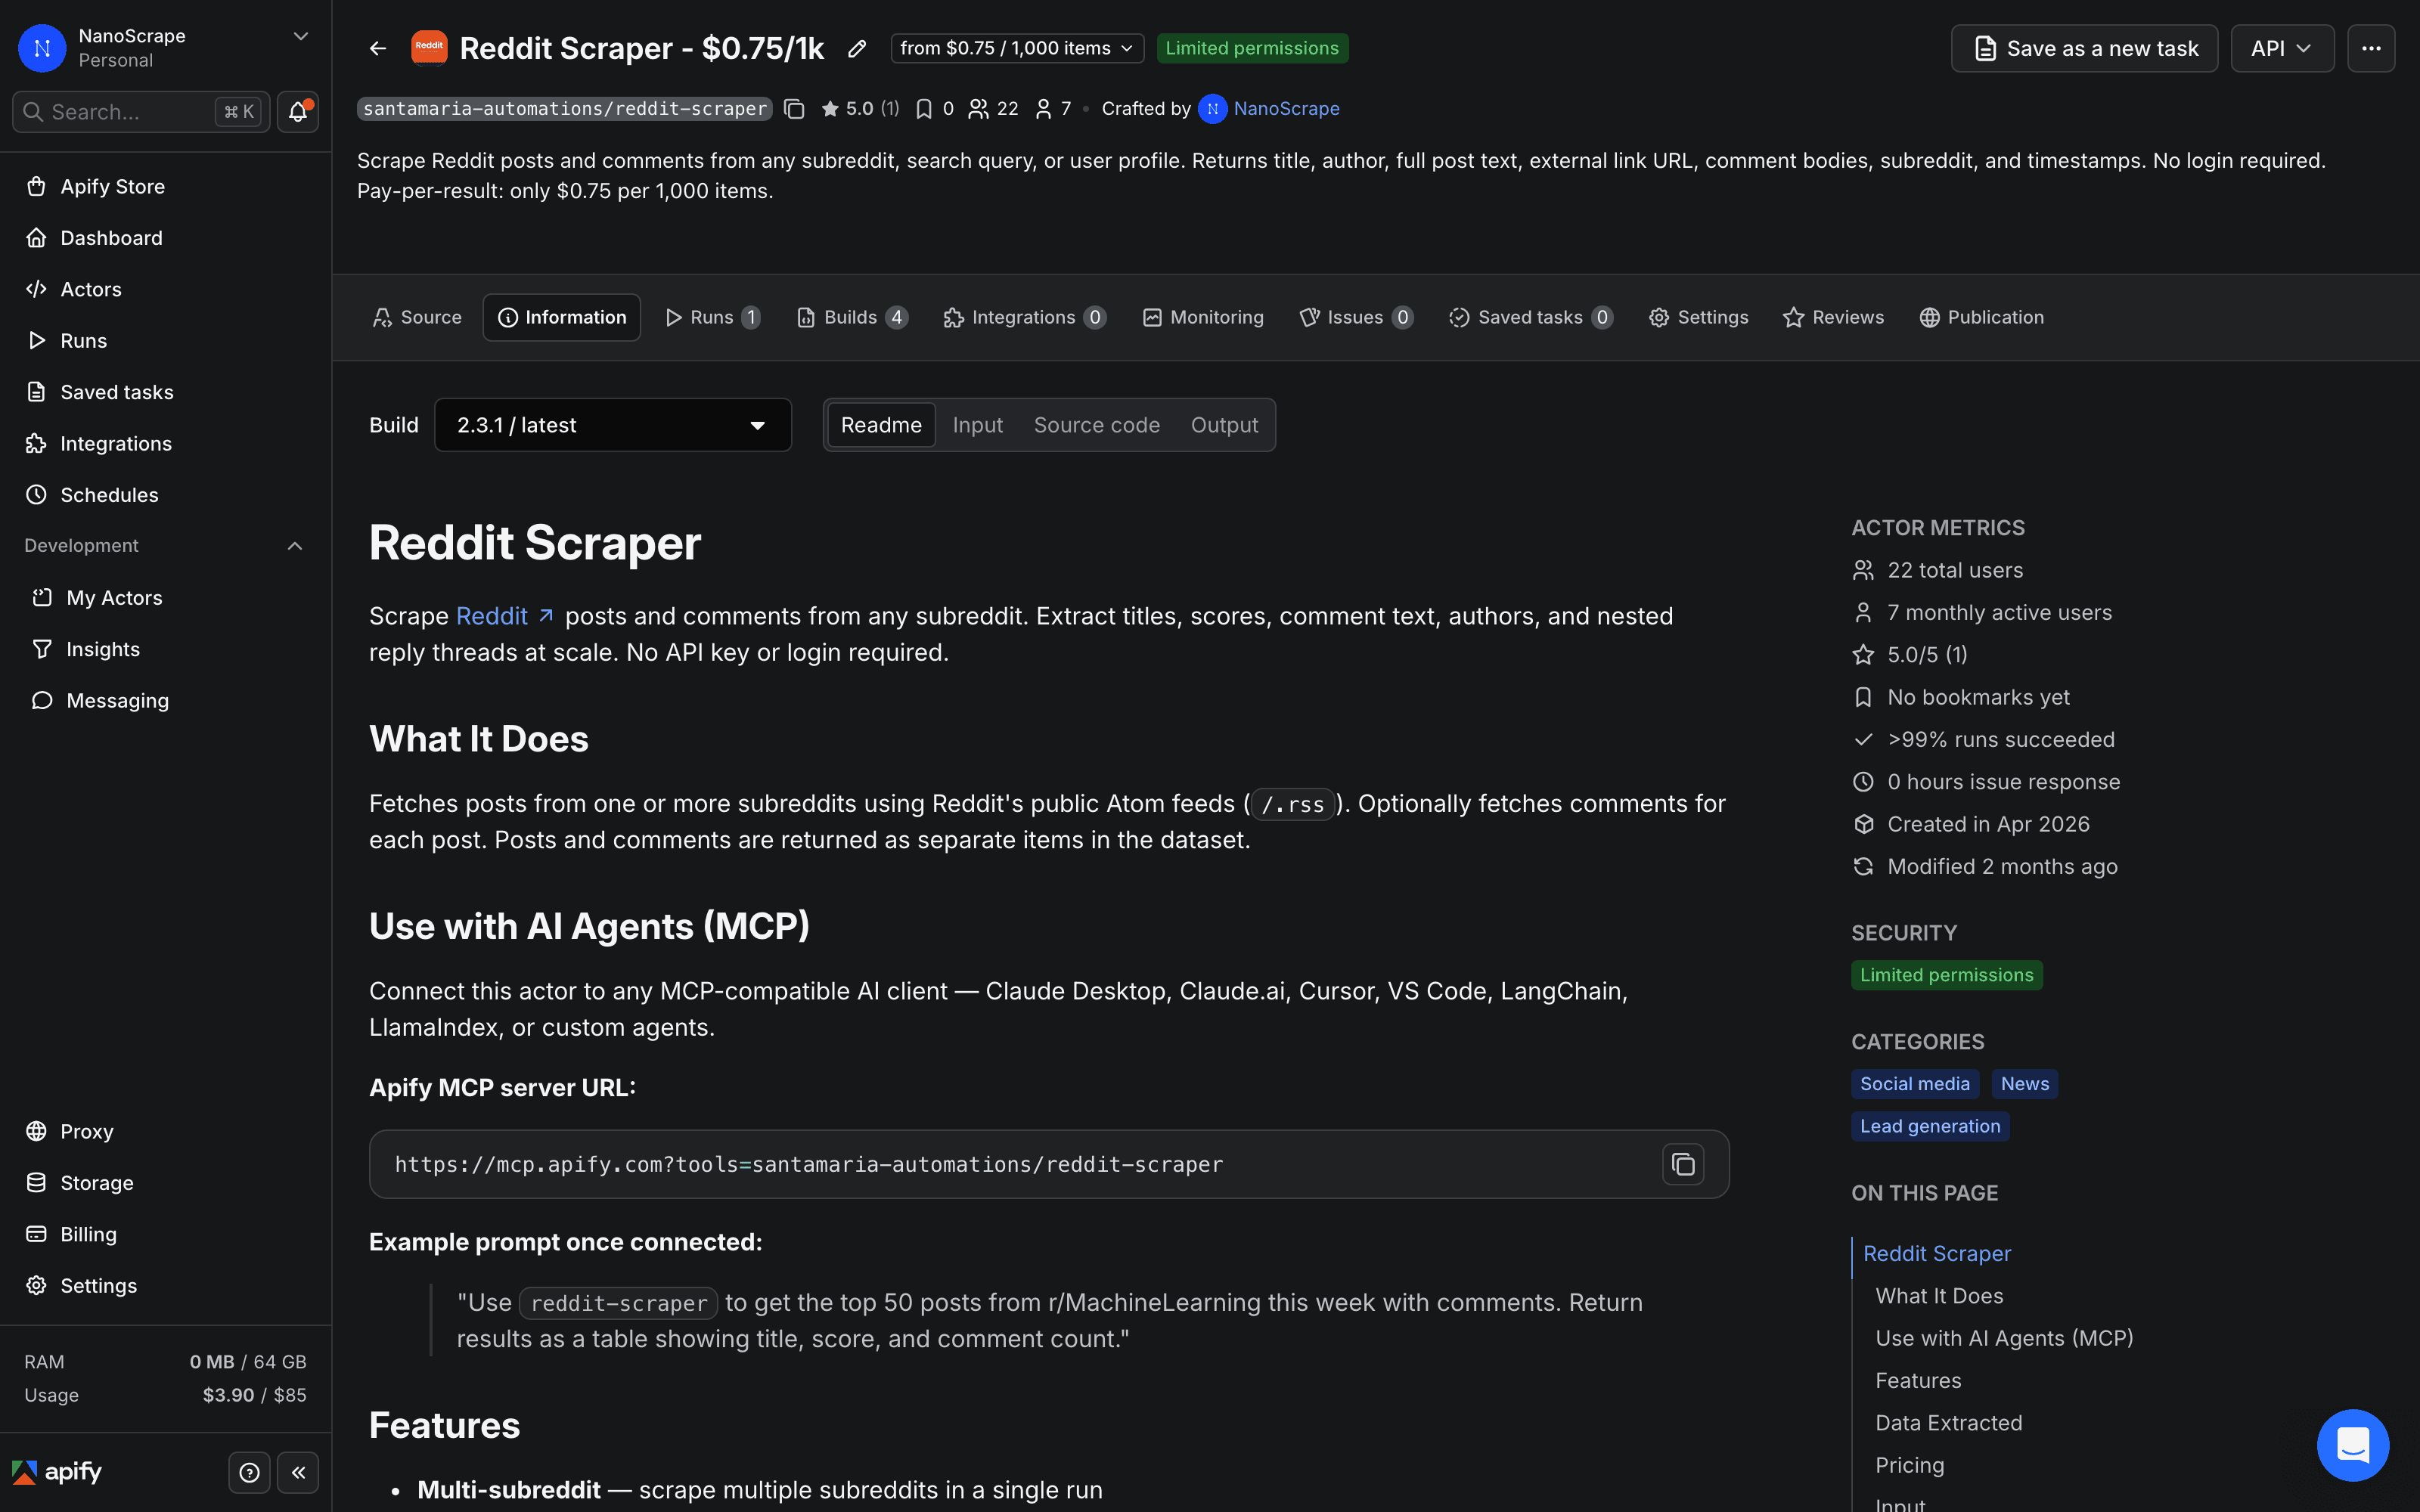Select the Input view
This screenshot has height=1512, width=2420.
[977, 425]
